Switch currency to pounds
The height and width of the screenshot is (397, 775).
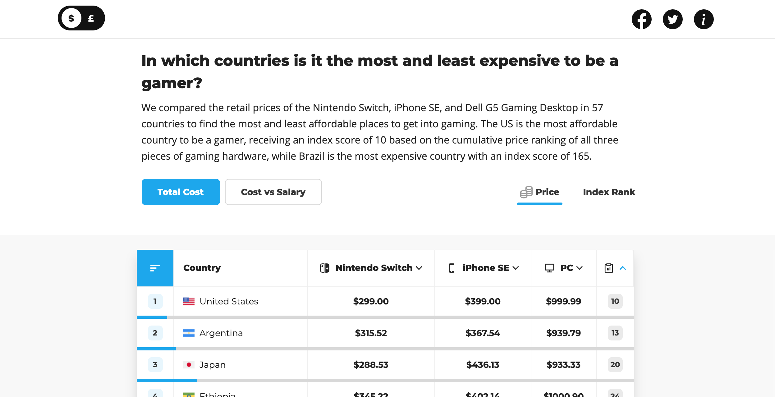(x=91, y=18)
